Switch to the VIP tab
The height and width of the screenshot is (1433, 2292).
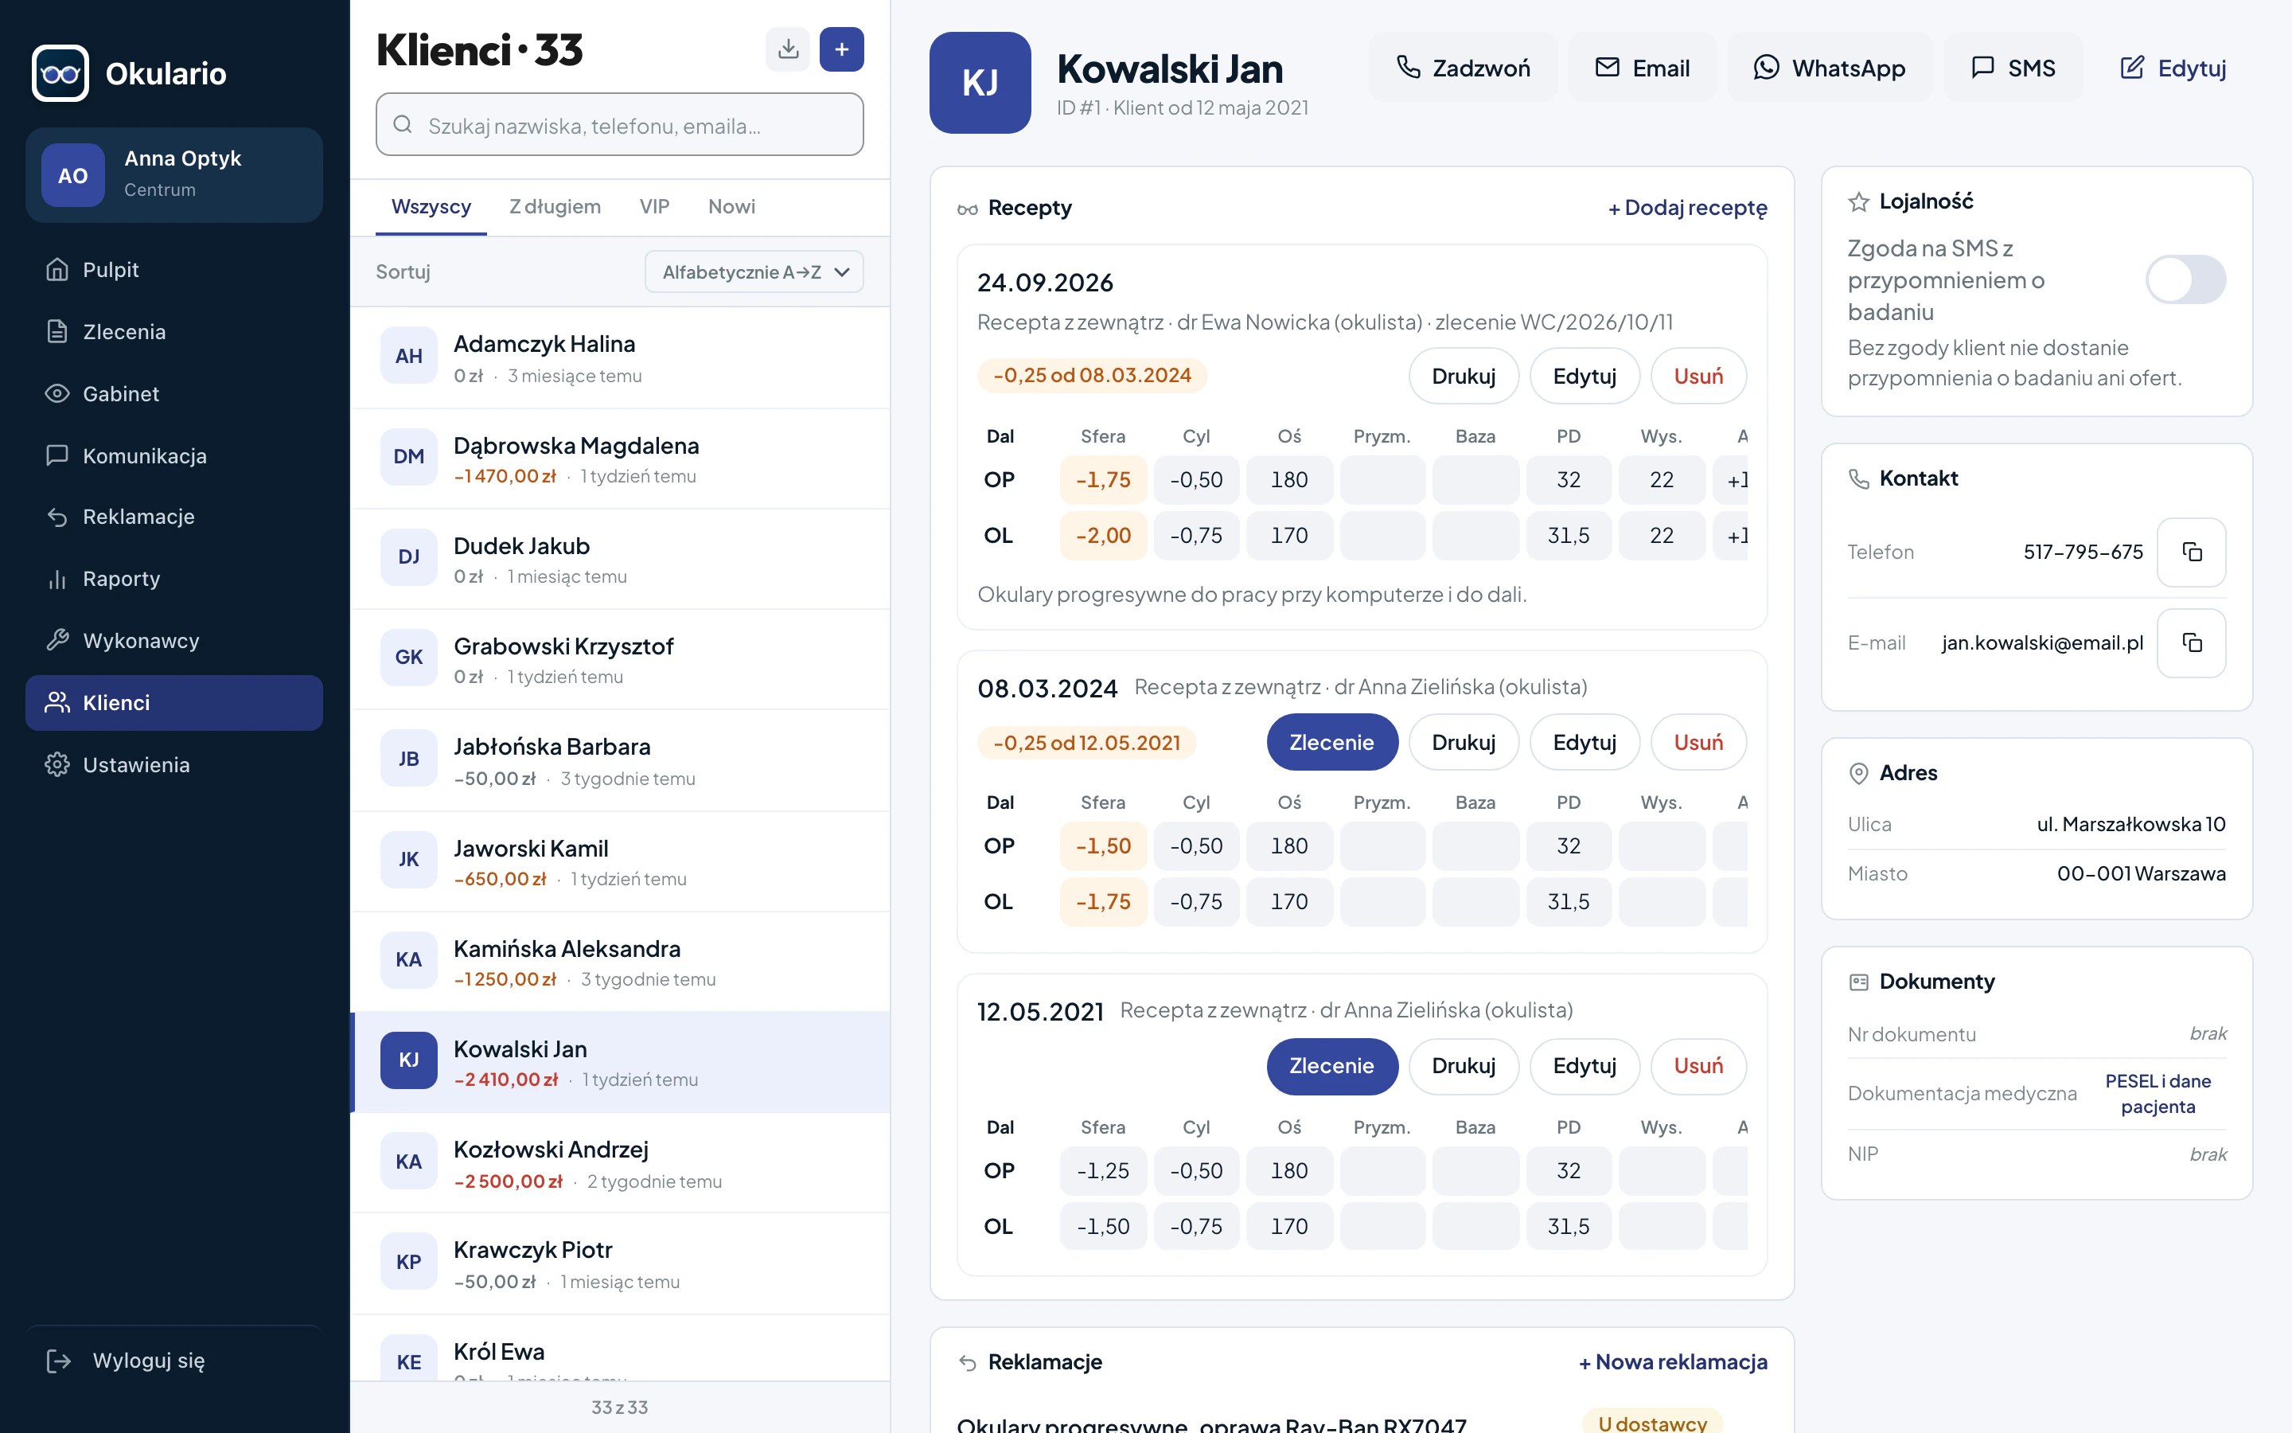(654, 207)
